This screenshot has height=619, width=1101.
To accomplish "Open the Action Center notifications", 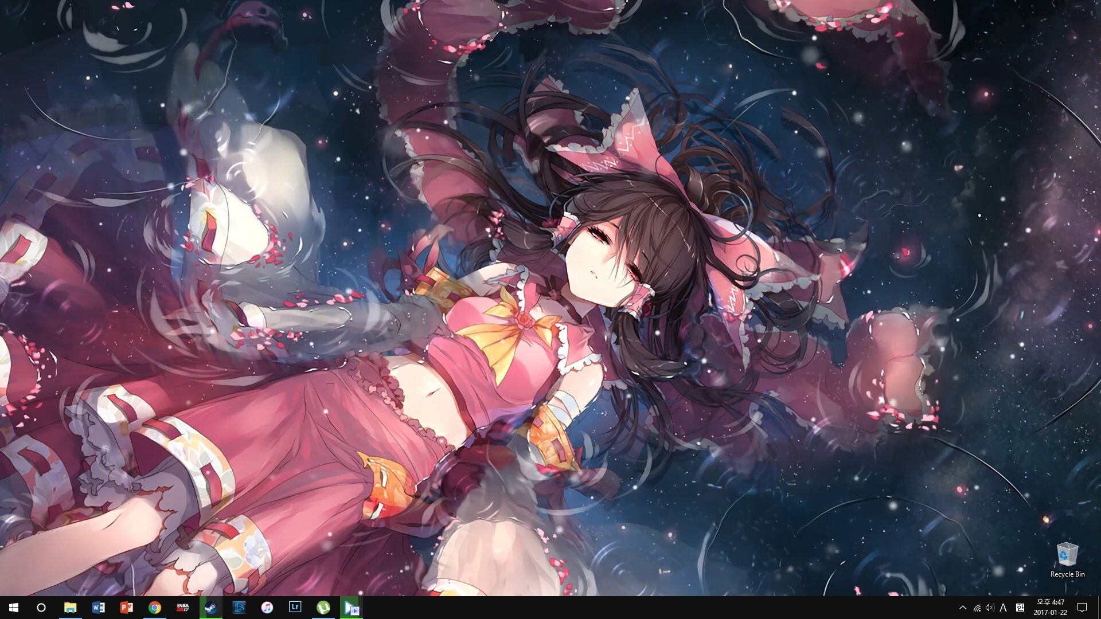I will click(x=1082, y=608).
